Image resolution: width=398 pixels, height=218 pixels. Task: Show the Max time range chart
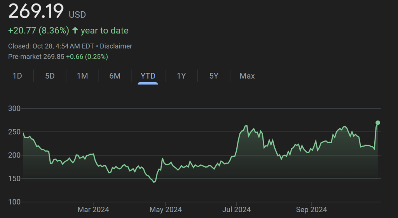[247, 76]
